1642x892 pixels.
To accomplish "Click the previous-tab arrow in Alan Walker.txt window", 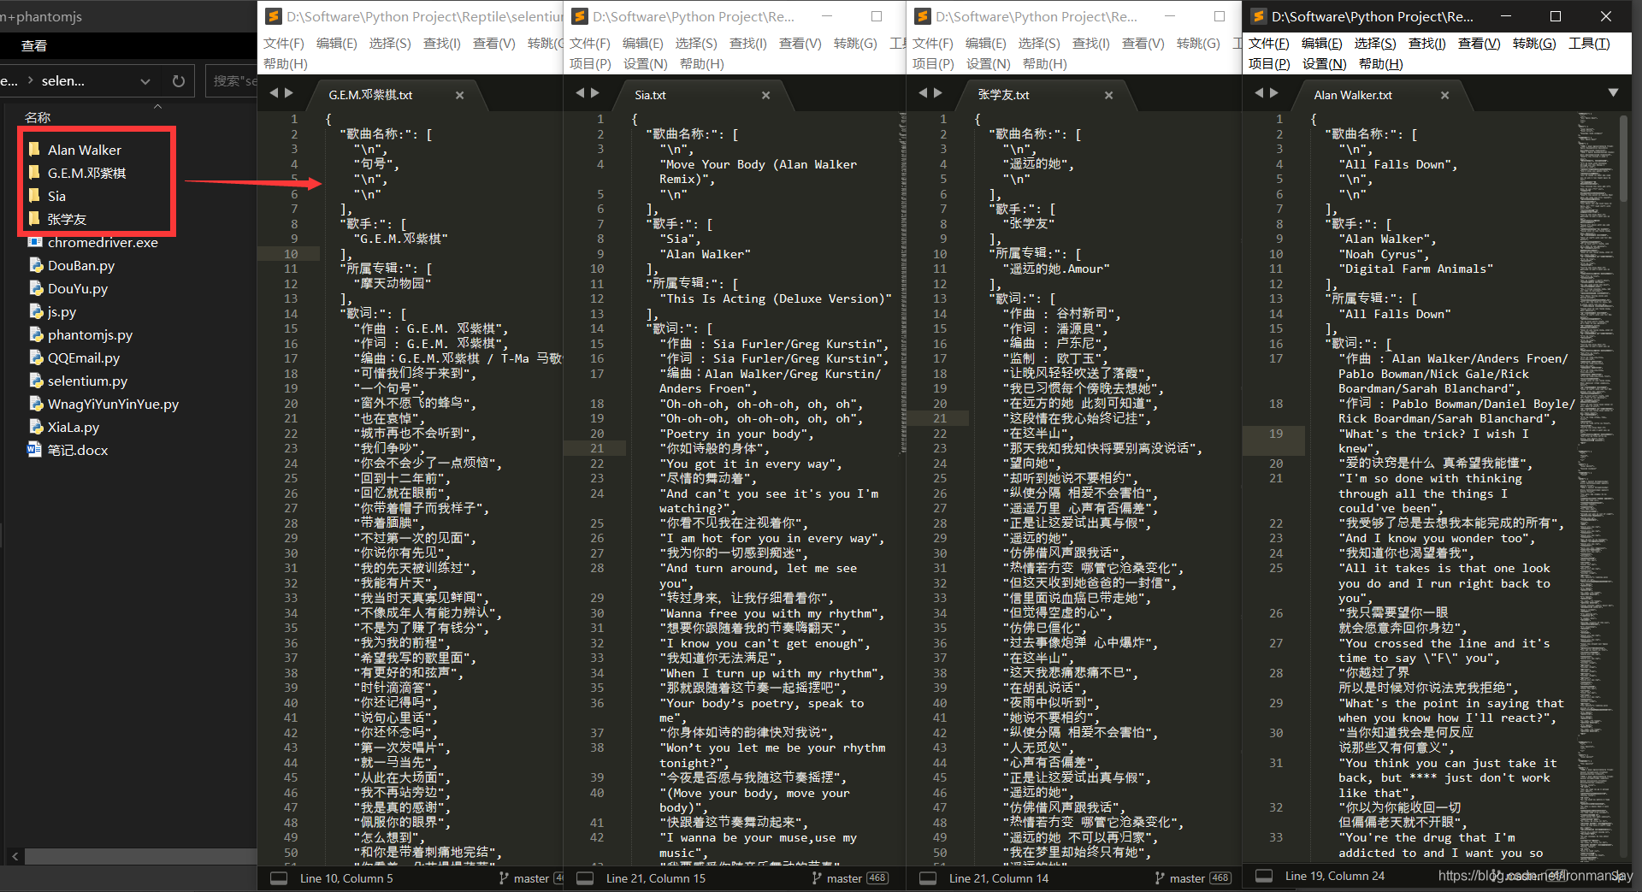I will pyautogui.click(x=1260, y=93).
